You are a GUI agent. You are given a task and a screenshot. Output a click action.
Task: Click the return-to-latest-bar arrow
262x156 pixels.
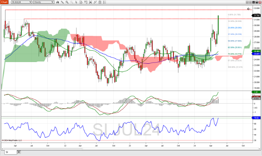(249, 9)
